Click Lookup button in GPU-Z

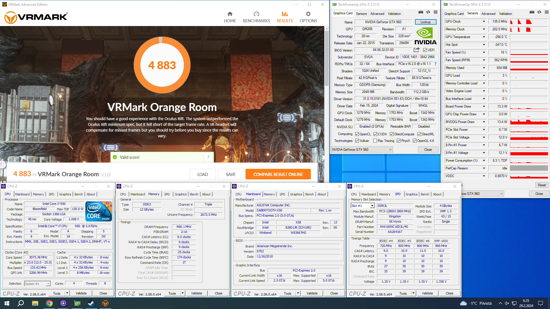[426, 22]
